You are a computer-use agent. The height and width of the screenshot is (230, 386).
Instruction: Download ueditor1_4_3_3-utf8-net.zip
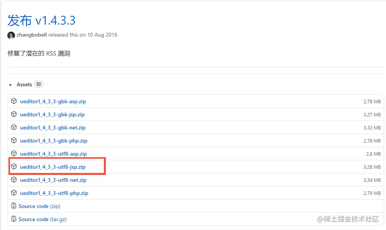tap(53, 180)
